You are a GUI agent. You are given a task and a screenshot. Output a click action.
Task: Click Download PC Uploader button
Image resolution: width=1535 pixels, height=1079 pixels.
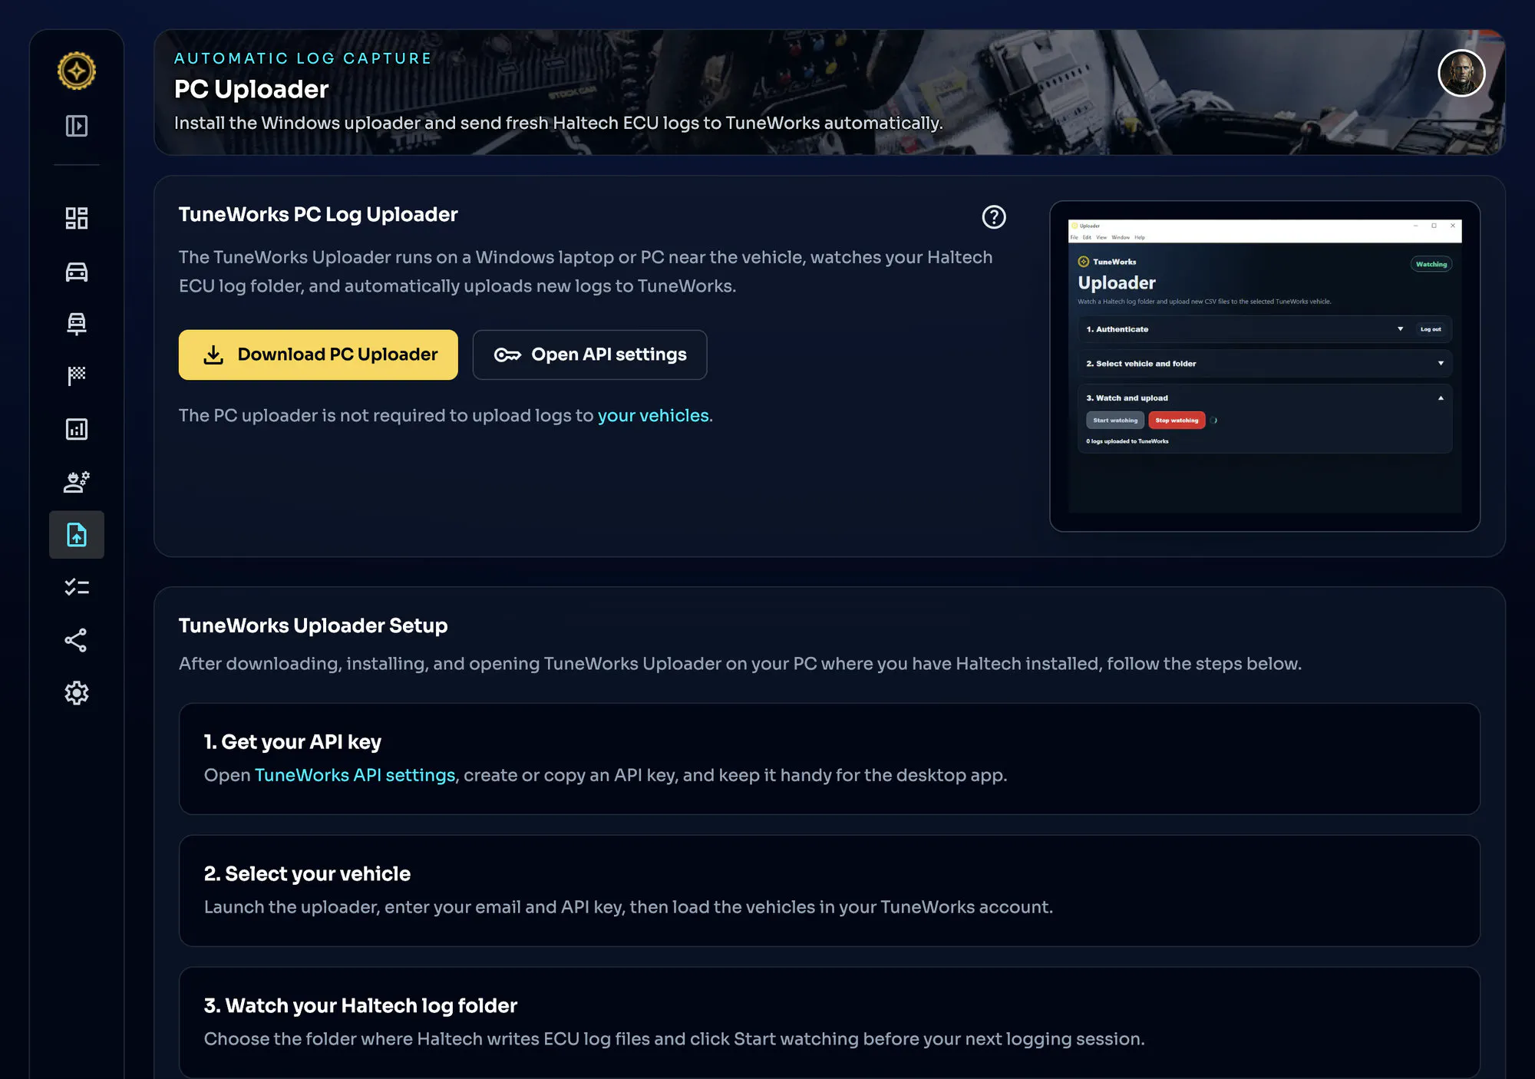[319, 355]
